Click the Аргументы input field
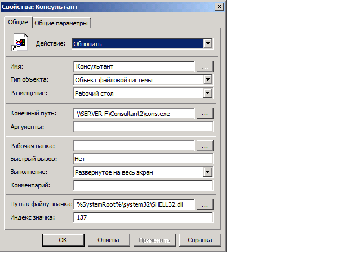The height and width of the screenshot is (259, 346). pos(144,127)
